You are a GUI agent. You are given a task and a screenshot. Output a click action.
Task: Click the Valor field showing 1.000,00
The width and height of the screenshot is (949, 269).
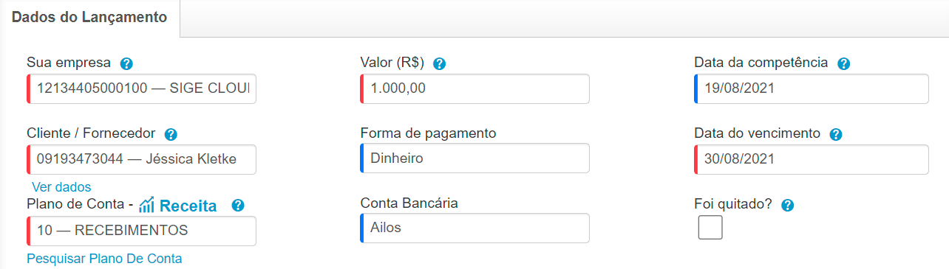point(475,89)
